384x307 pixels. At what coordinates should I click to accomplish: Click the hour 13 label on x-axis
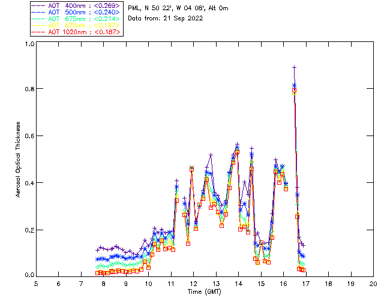click(x=216, y=284)
